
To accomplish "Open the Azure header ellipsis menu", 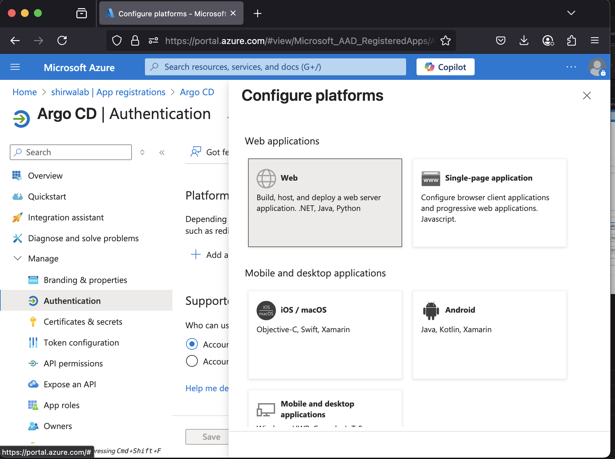I will tap(571, 67).
